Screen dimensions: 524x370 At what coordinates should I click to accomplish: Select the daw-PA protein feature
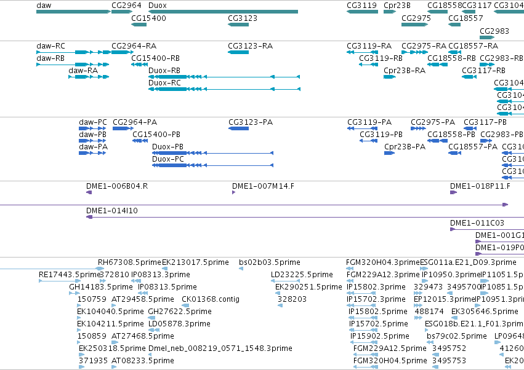(x=92, y=153)
